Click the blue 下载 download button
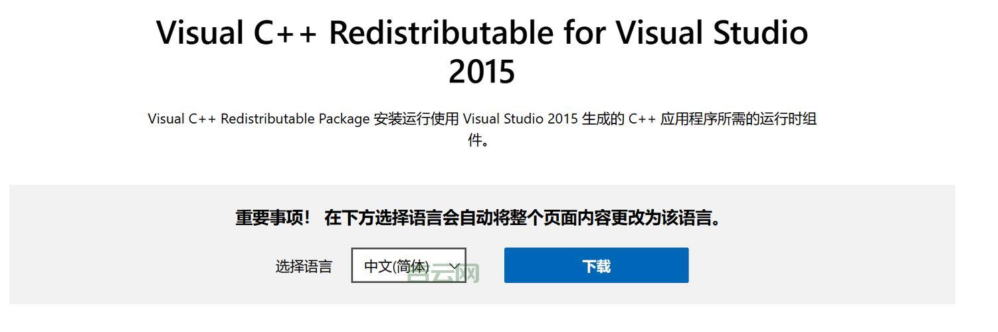 coord(596,266)
